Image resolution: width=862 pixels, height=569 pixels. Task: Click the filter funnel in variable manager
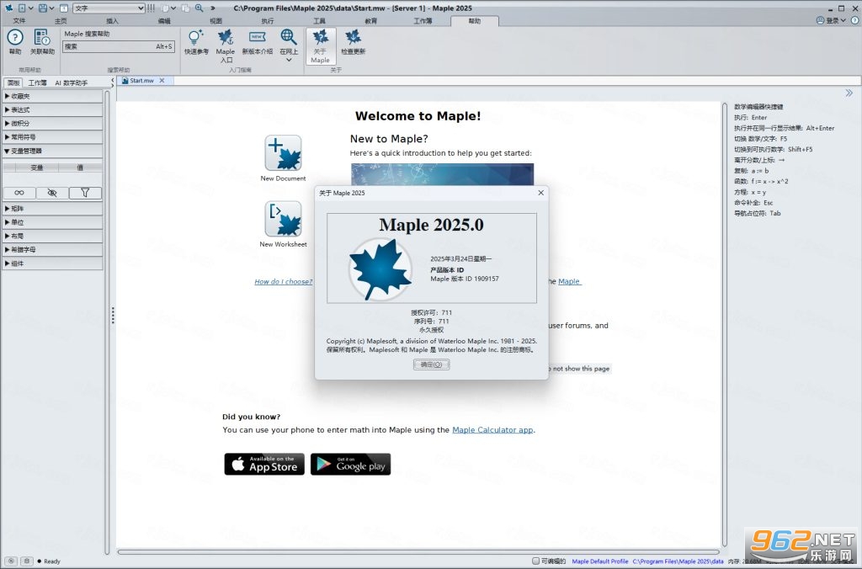tap(85, 193)
